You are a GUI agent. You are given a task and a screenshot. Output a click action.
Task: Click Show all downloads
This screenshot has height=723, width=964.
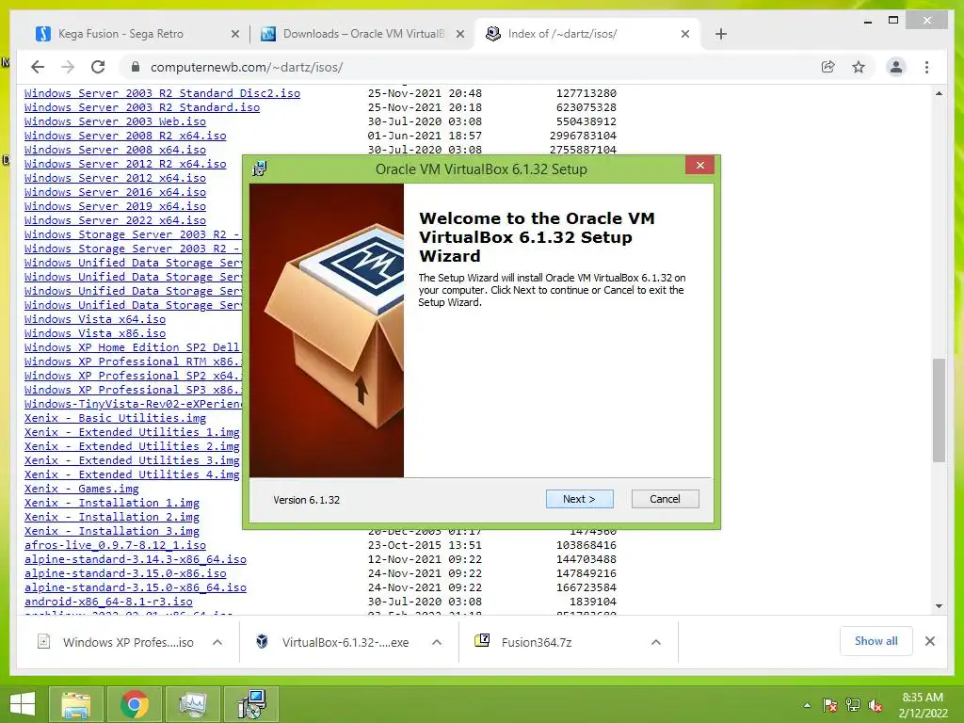pos(876,641)
